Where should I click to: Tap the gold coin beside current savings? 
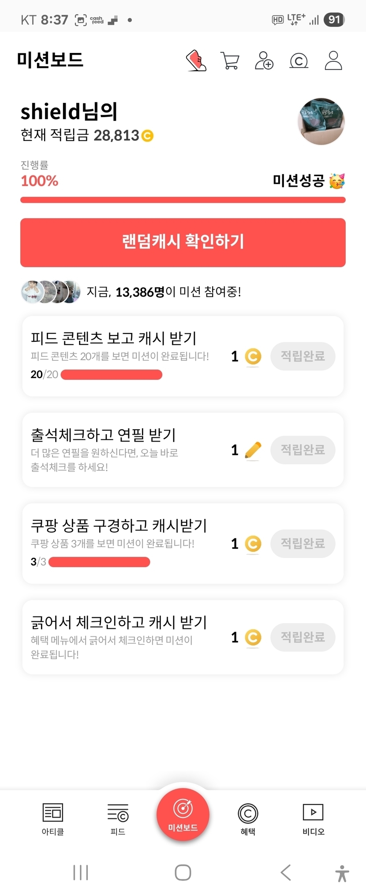147,136
